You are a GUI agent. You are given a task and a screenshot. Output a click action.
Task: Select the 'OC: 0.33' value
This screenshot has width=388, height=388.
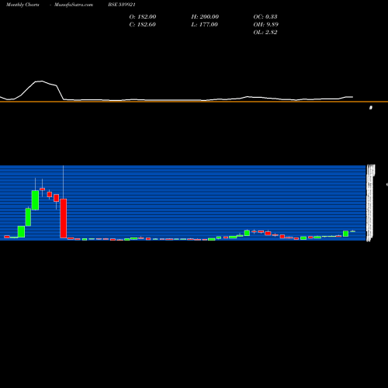265,16
